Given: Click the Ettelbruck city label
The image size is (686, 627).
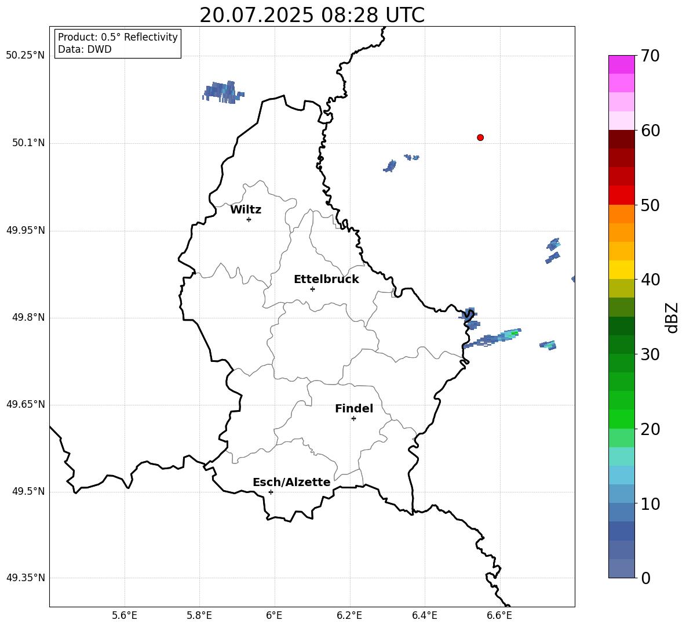Looking at the screenshot, I should tap(326, 280).
